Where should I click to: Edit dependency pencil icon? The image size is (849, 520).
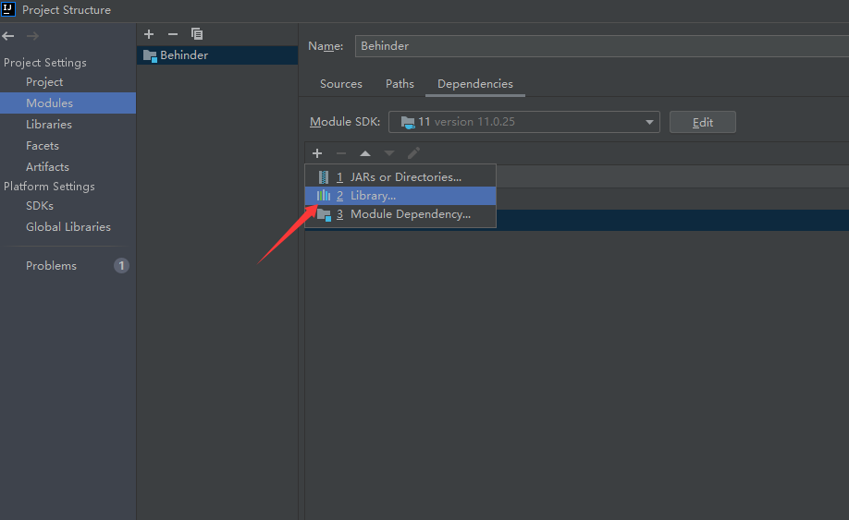[x=413, y=153]
